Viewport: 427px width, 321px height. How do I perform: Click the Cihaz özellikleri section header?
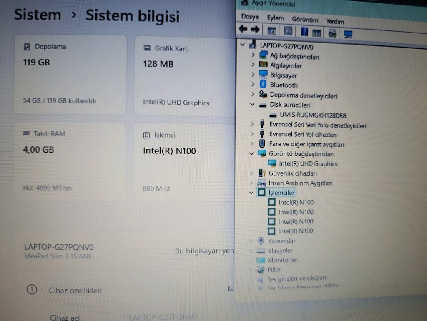click(75, 290)
